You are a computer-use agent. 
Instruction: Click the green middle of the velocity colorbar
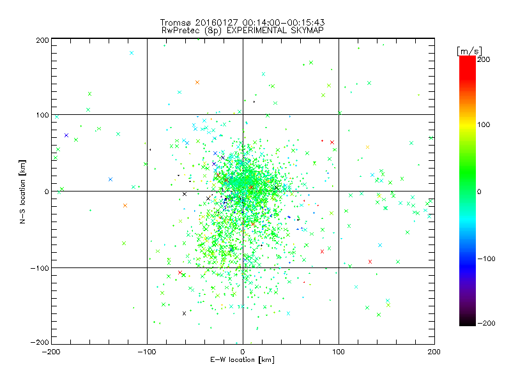point(468,191)
